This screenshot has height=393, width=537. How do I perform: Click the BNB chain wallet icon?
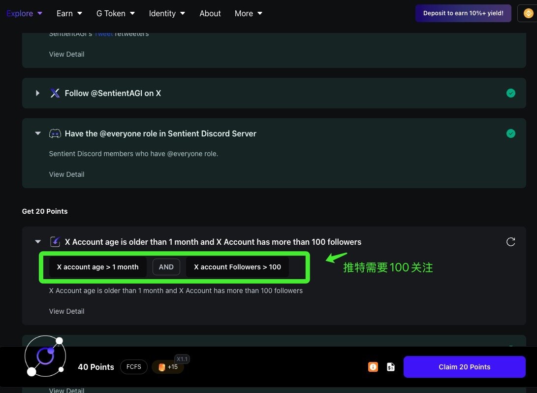(528, 13)
